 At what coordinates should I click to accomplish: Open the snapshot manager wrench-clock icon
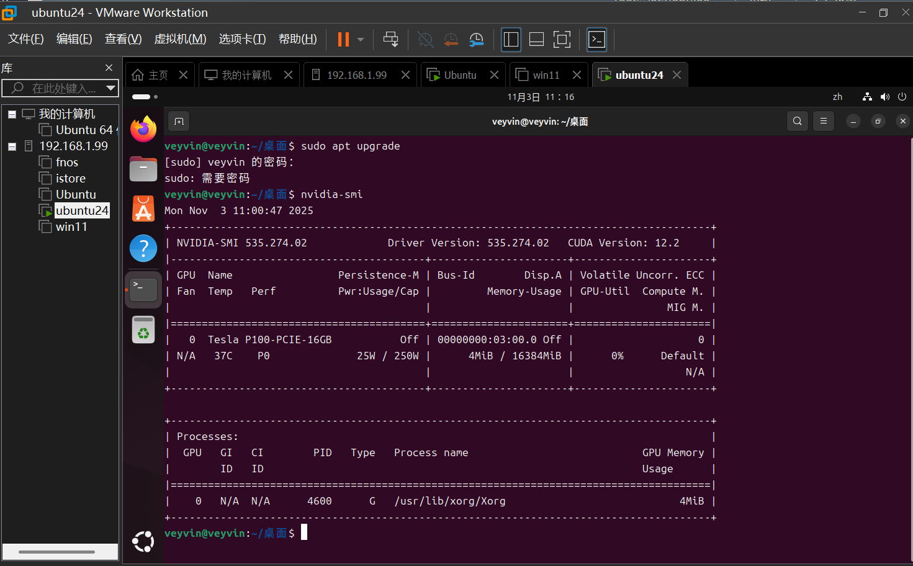click(x=476, y=40)
